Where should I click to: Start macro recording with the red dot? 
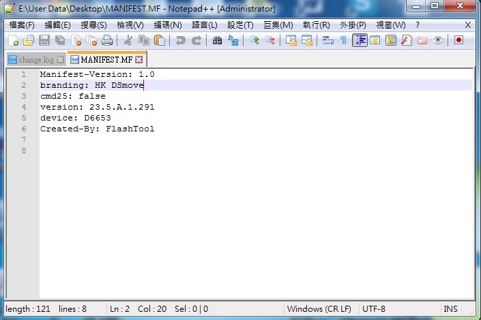(458, 40)
